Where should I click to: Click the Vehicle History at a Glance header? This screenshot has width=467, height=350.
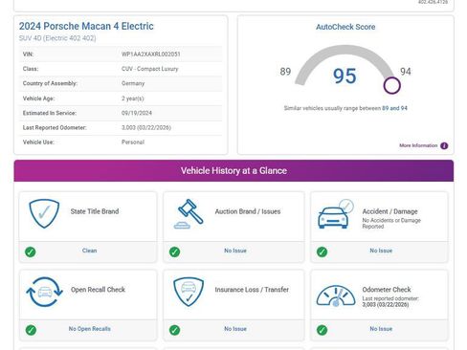tap(233, 170)
